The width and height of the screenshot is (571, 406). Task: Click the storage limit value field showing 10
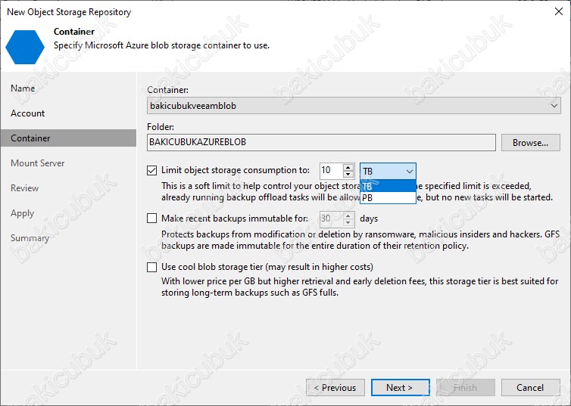tap(331, 170)
